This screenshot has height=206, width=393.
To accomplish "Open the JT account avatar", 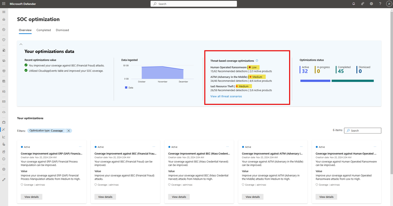I will (x=389, y=4).
